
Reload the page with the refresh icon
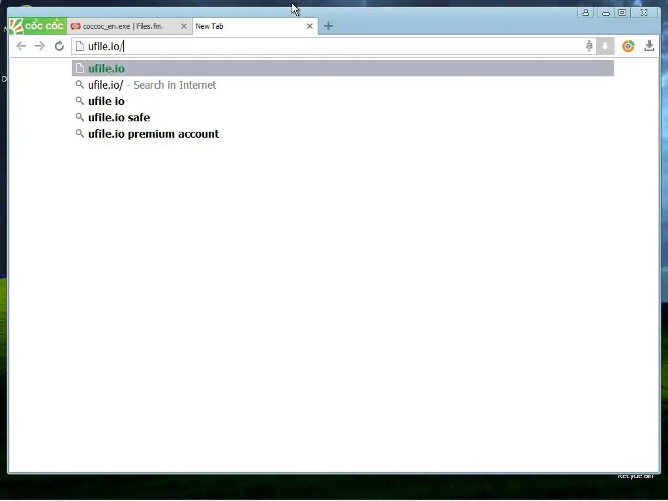tap(59, 46)
